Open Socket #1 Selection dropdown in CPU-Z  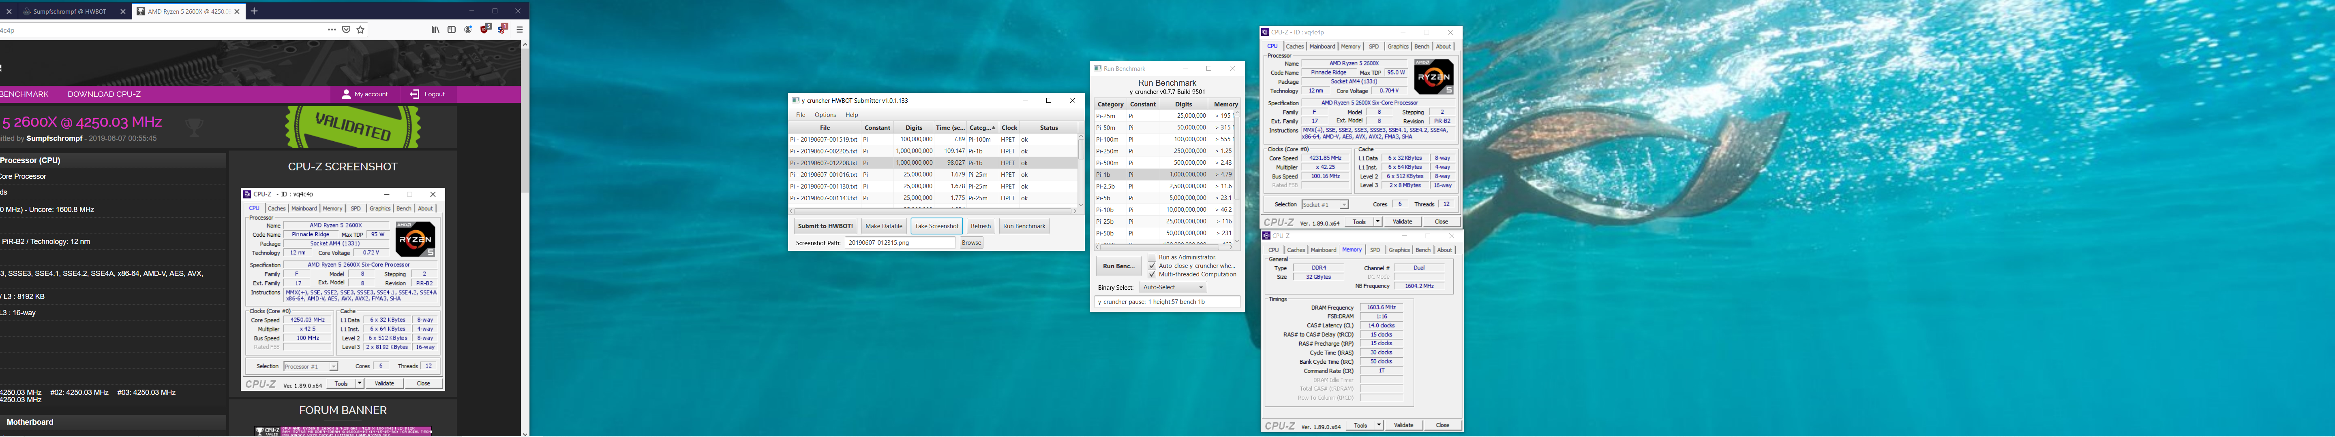1324,204
